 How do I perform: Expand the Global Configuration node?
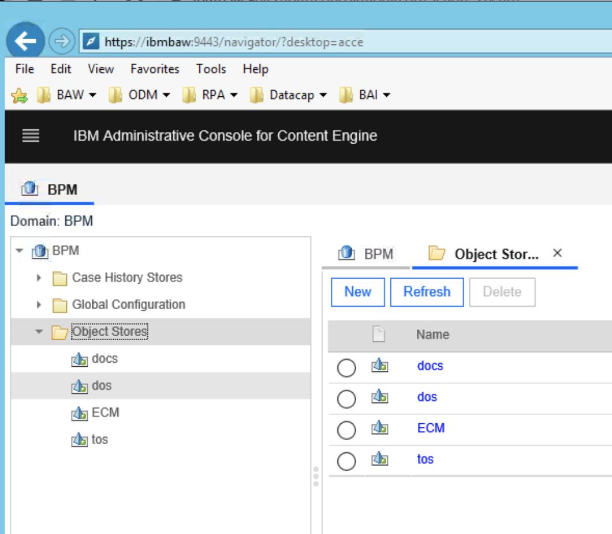(39, 304)
